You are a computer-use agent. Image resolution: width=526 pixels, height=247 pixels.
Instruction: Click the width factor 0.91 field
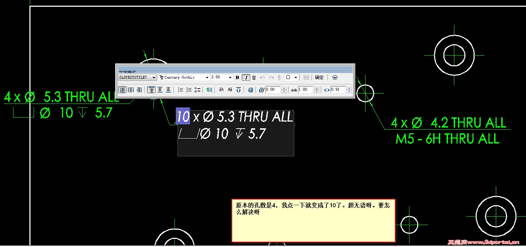[338, 90]
